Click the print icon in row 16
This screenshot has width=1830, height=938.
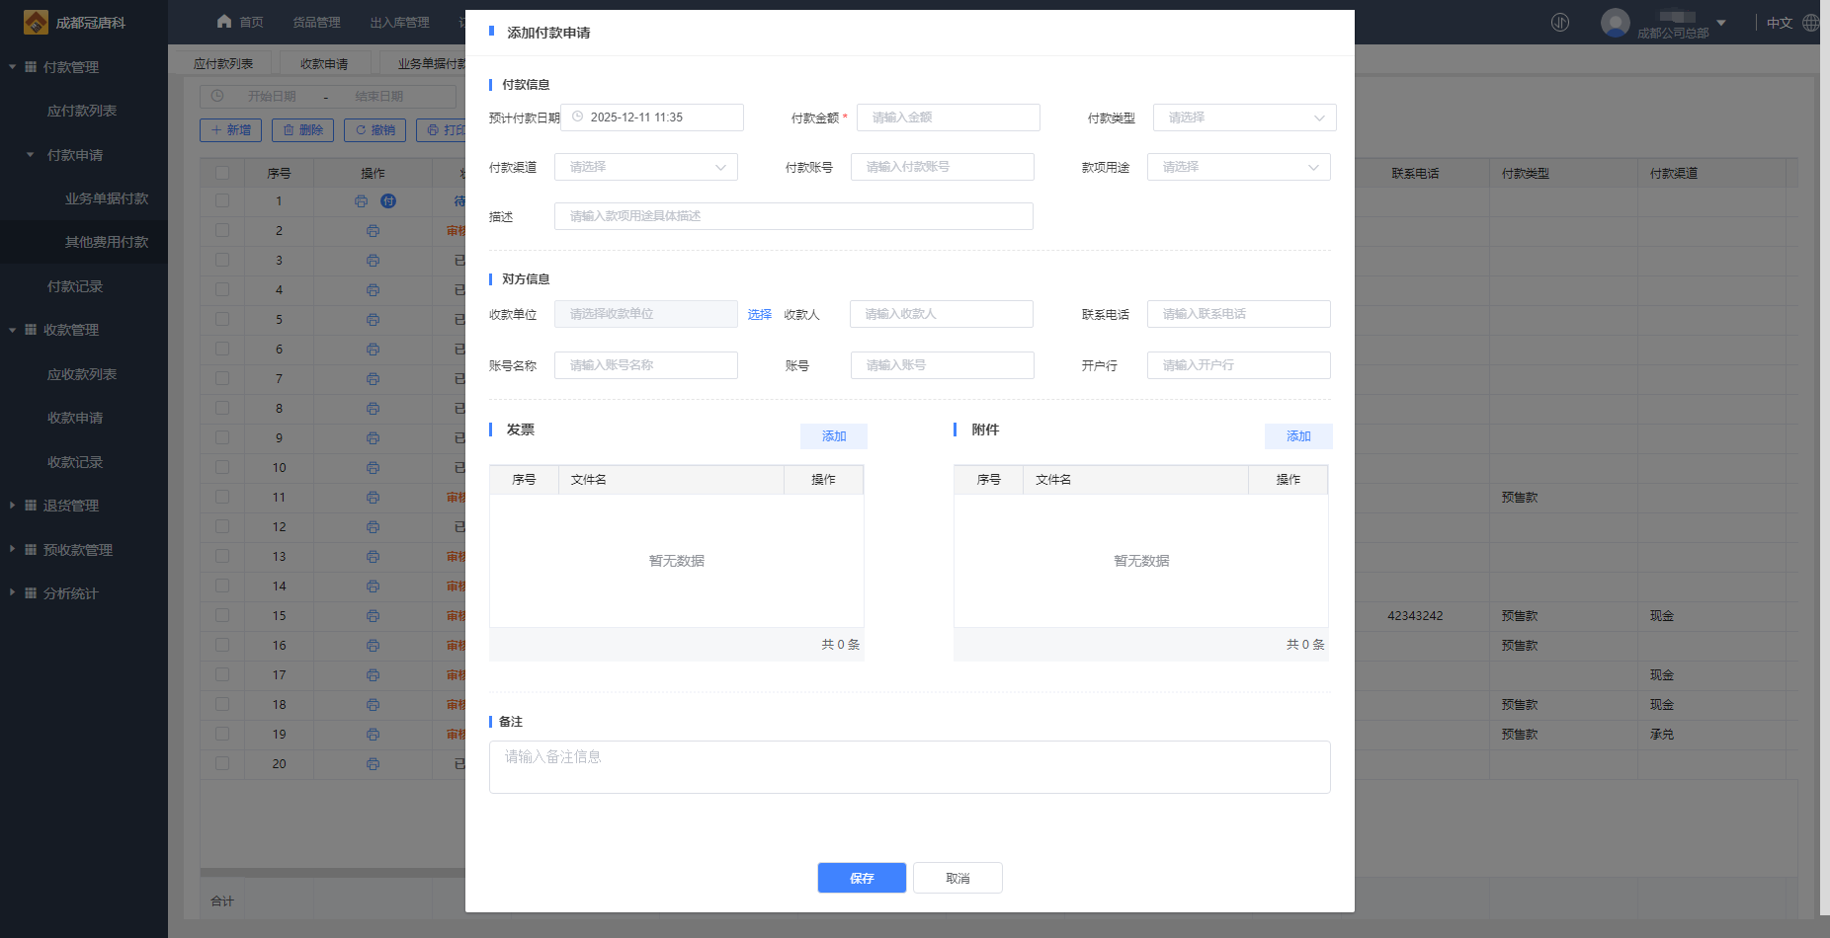373,646
